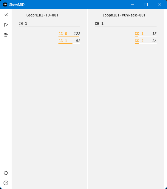The image size is (167, 189).
Task: Toggle the visualization mode bars icon
Action: (6, 35)
